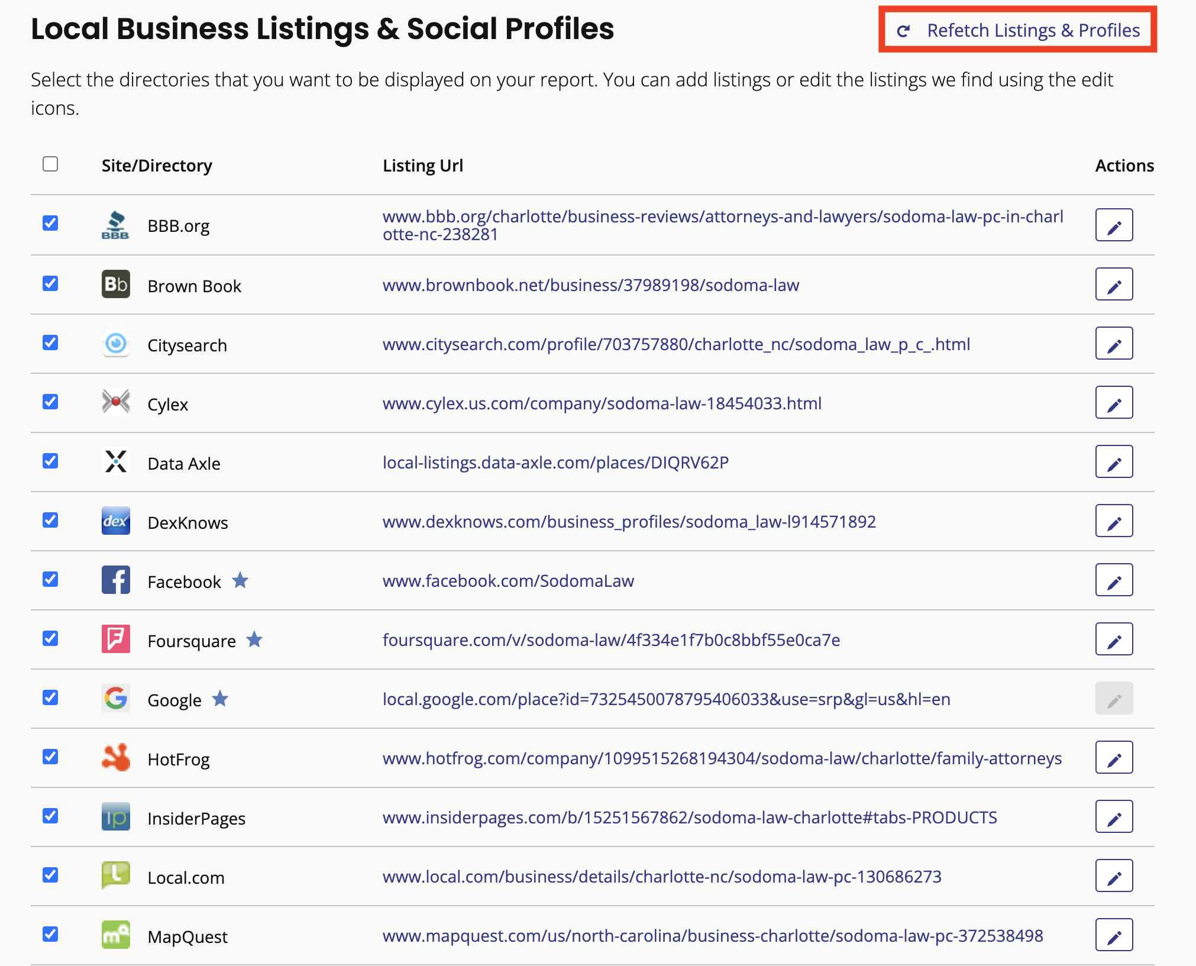Click the Refetch Listings & Profiles button
Viewport: 1196px width, 966px height.
point(1034,30)
